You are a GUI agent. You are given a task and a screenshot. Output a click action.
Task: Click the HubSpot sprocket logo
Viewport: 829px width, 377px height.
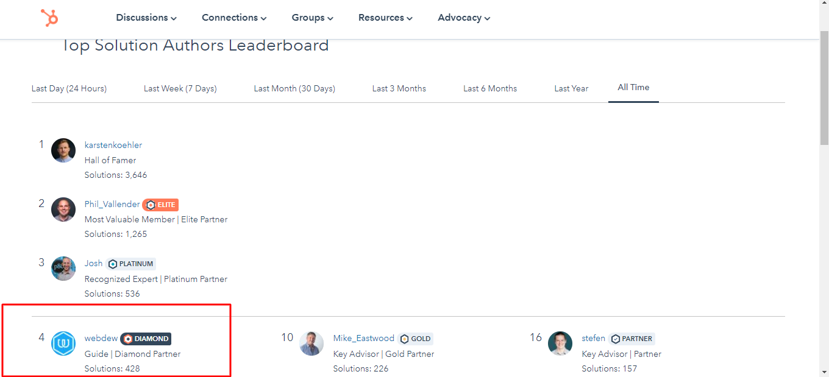(x=49, y=18)
